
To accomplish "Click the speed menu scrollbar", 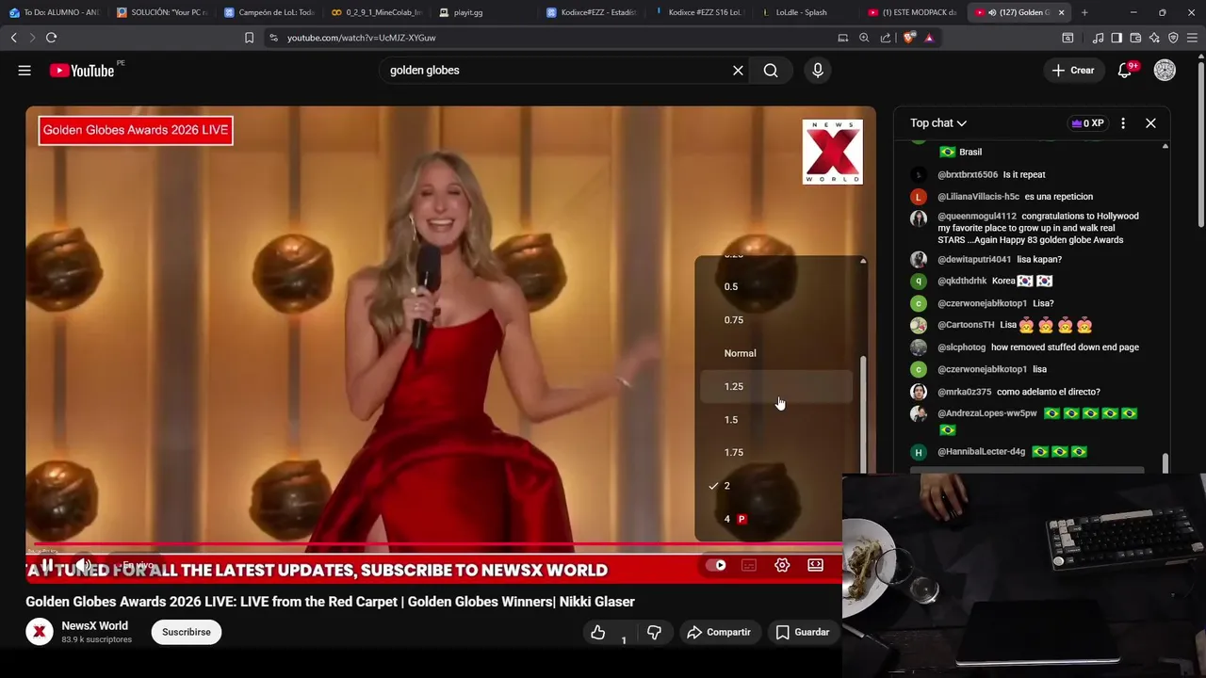I will tap(863, 414).
